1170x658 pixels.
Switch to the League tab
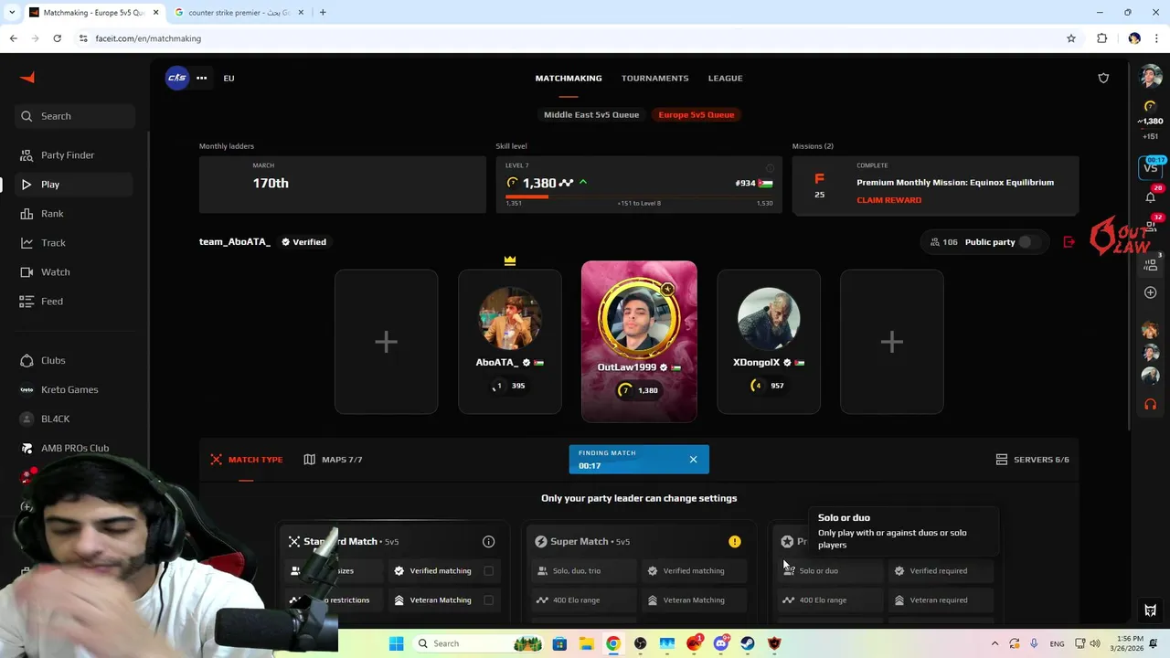pyautogui.click(x=725, y=78)
